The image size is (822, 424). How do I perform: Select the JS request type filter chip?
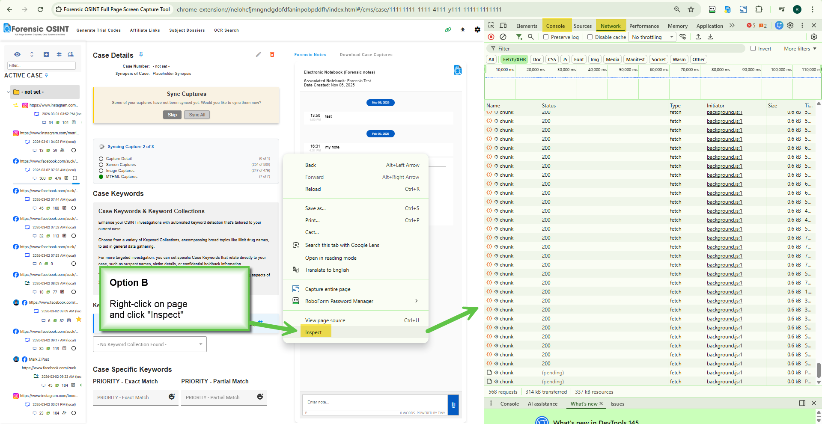pyautogui.click(x=565, y=59)
